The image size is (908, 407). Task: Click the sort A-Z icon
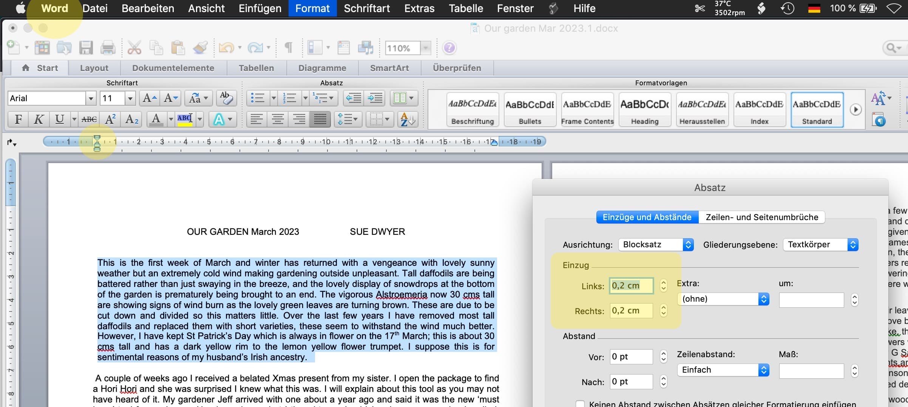[x=407, y=120]
